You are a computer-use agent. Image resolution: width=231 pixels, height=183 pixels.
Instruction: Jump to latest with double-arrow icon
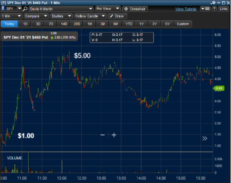(x=205, y=138)
